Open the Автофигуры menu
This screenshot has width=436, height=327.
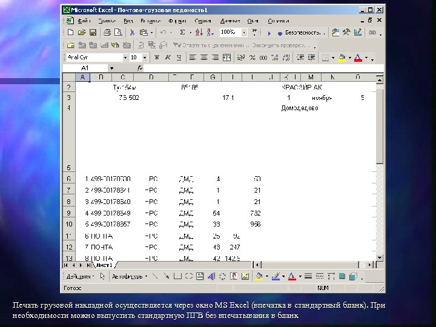(130, 276)
